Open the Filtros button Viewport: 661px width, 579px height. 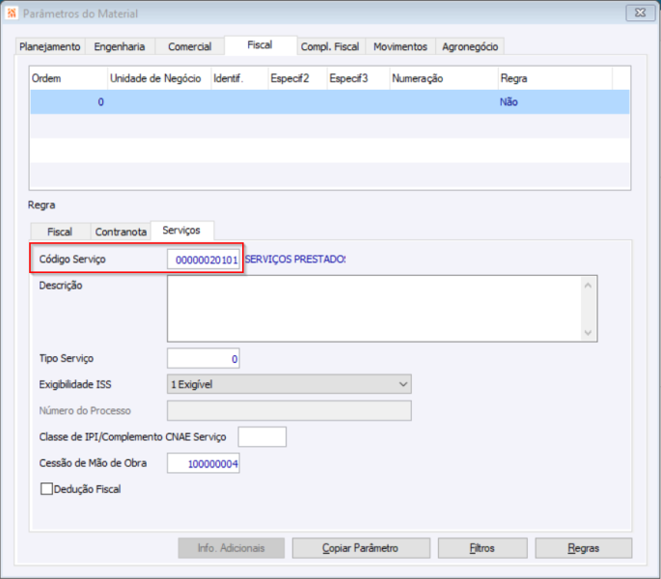tap(482, 548)
